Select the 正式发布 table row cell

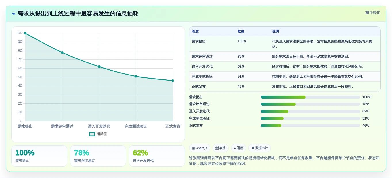[199, 87]
